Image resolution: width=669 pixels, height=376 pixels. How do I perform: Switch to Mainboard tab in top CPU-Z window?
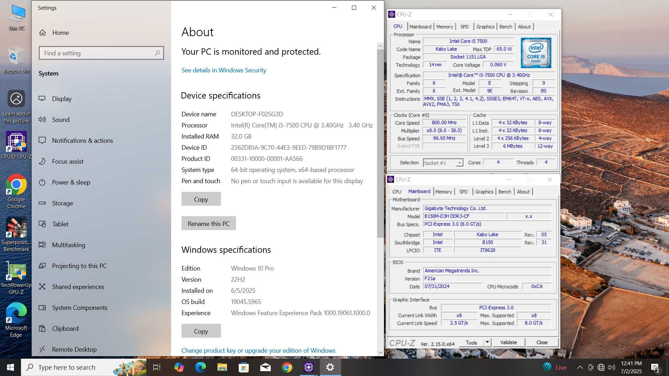tap(420, 27)
